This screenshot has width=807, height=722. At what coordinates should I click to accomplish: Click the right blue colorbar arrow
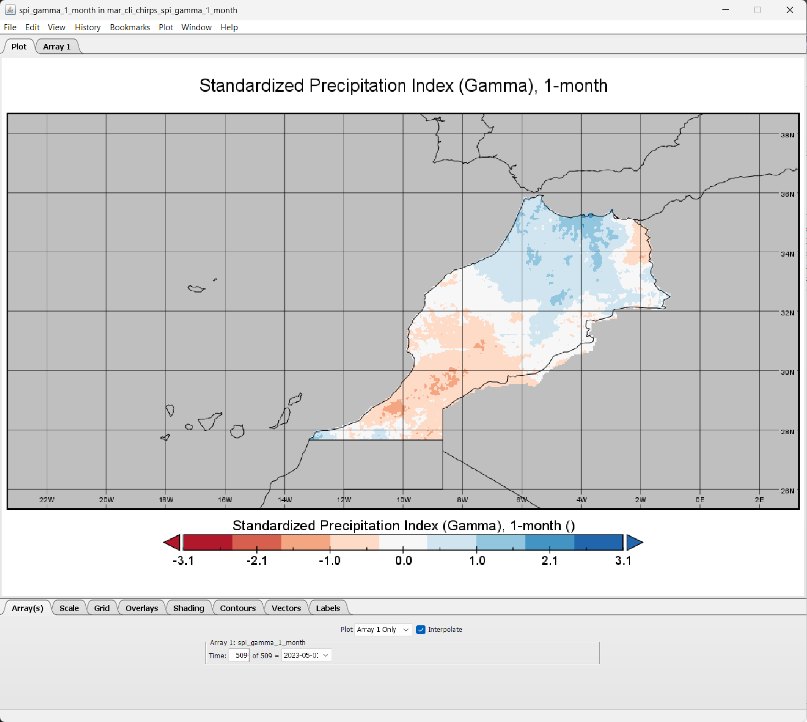pyautogui.click(x=635, y=543)
